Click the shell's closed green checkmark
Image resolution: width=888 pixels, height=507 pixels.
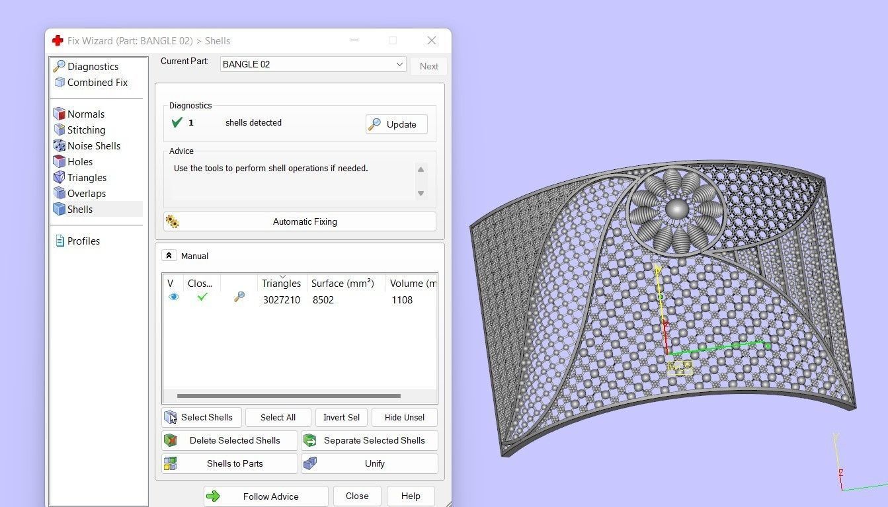click(202, 297)
